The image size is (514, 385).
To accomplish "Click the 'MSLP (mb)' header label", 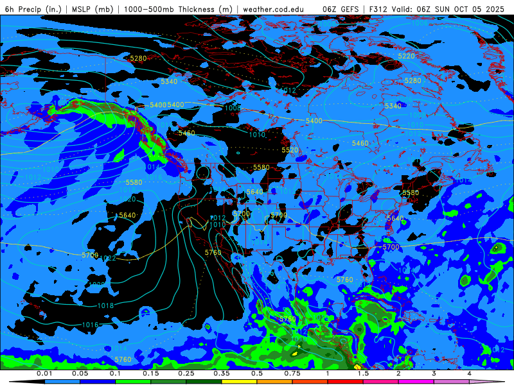I will click(93, 9).
